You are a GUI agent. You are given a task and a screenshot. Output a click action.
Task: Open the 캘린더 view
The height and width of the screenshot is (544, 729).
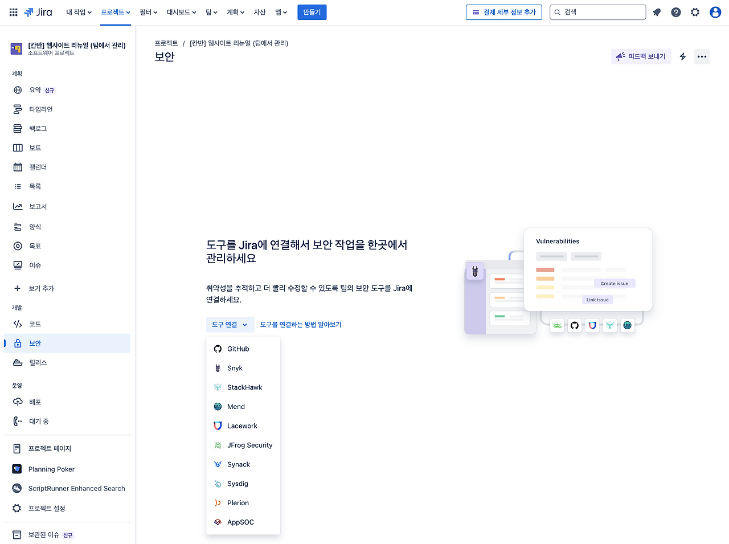67,167
